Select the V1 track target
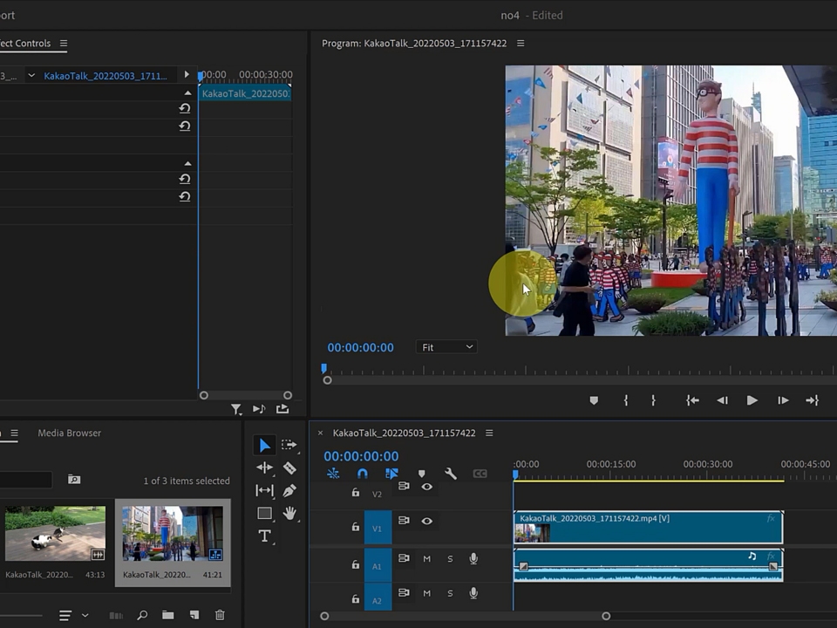Viewport: 837px width, 628px height. [378, 528]
